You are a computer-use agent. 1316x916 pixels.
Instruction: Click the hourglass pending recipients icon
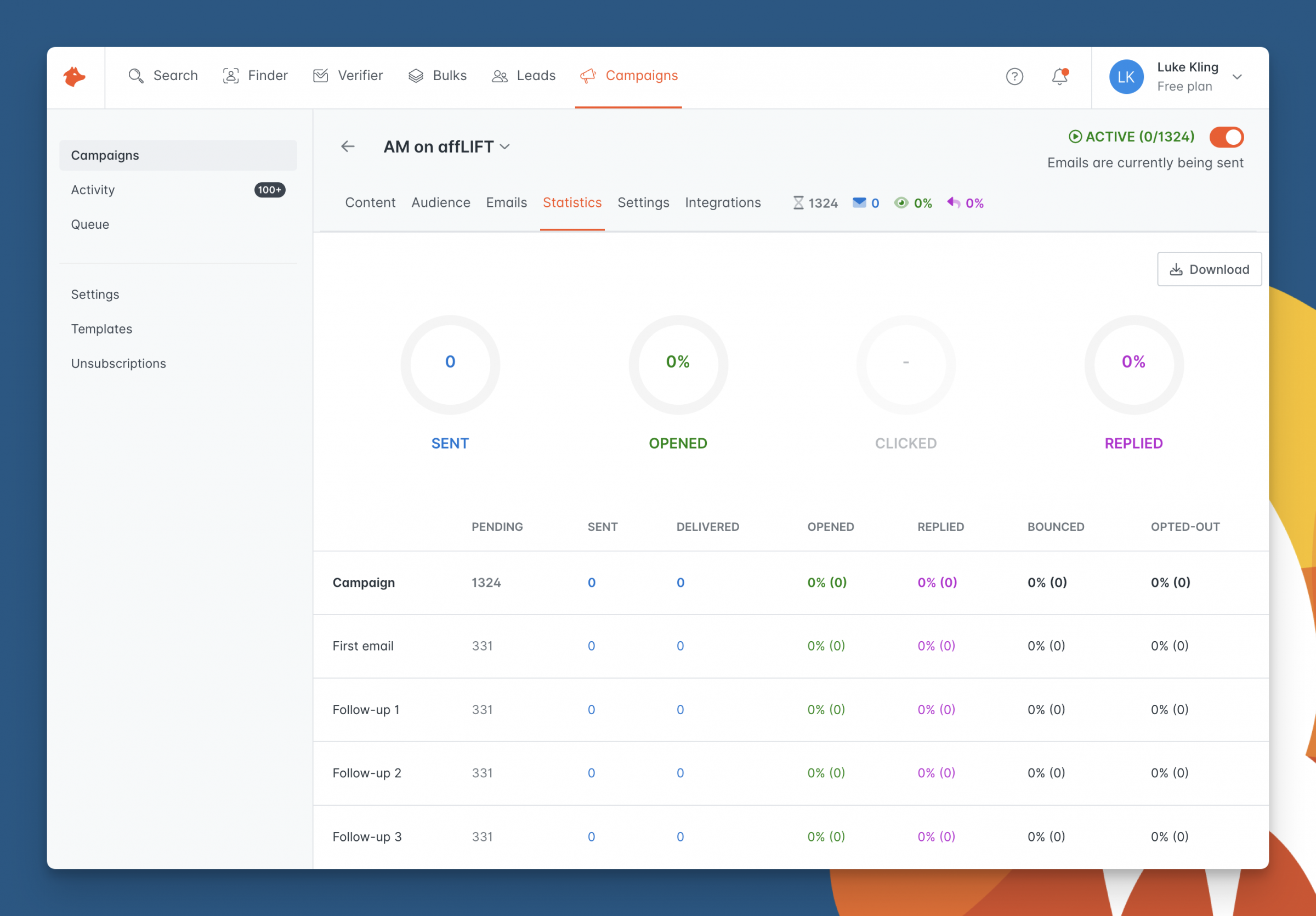pyautogui.click(x=798, y=202)
